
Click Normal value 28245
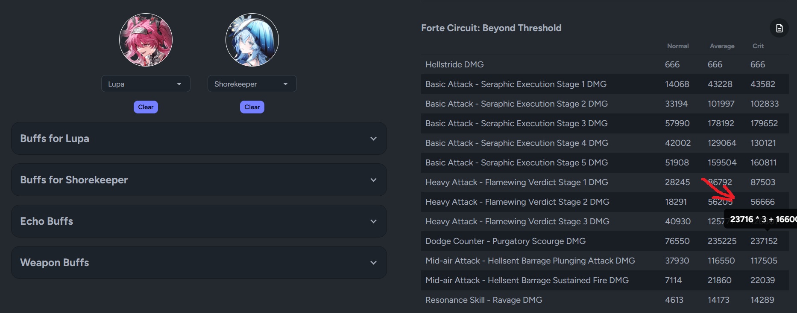[677, 182]
